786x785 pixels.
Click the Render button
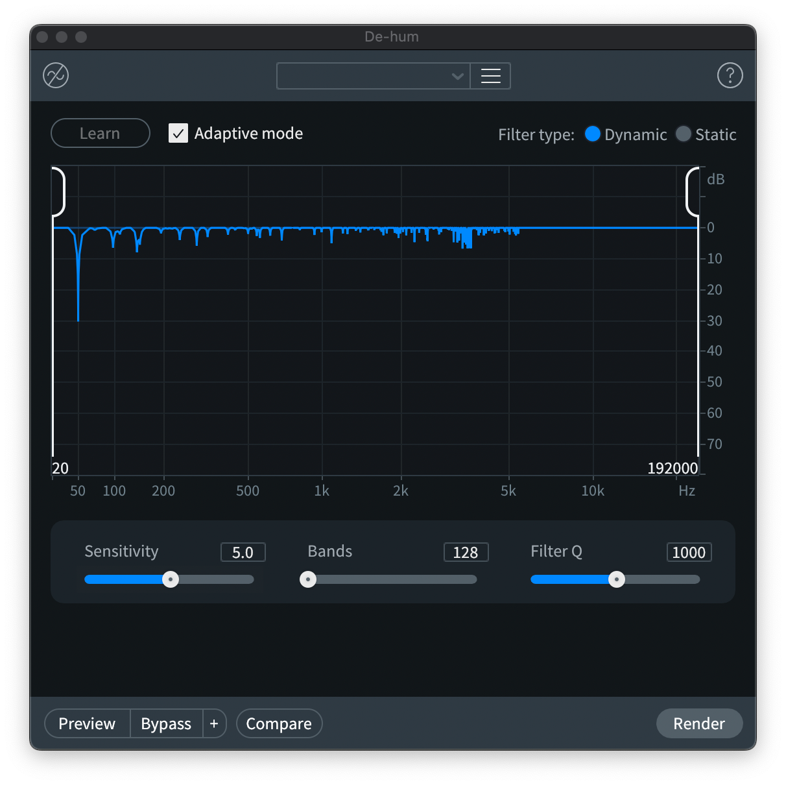699,723
